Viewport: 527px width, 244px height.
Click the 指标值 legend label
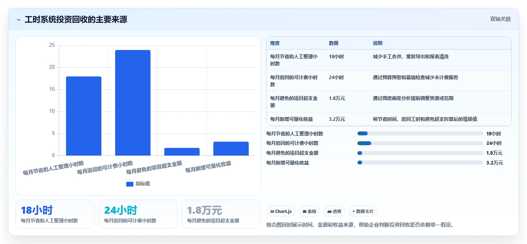click(x=143, y=184)
